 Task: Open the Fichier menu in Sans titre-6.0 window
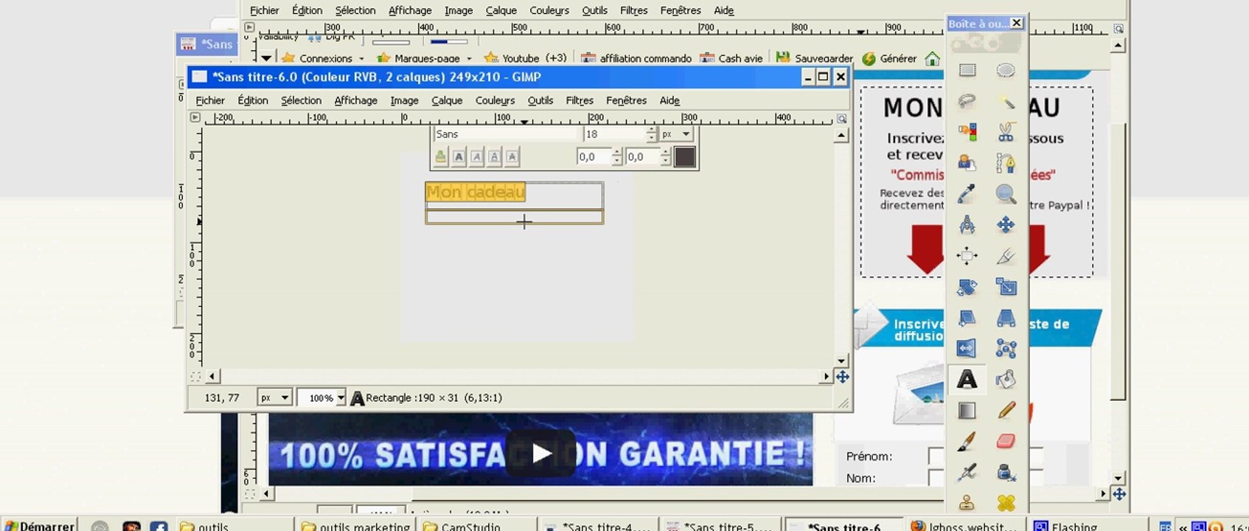[x=210, y=100]
